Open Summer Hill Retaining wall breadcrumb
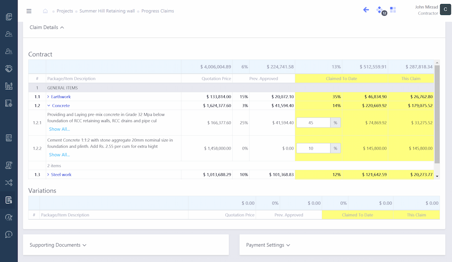 click(107, 11)
